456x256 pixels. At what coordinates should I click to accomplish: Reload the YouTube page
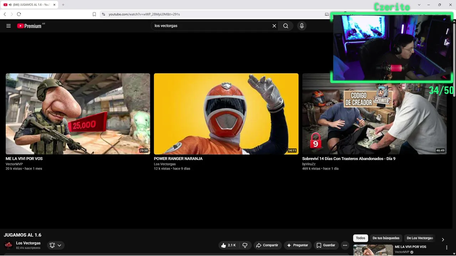click(x=19, y=14)
